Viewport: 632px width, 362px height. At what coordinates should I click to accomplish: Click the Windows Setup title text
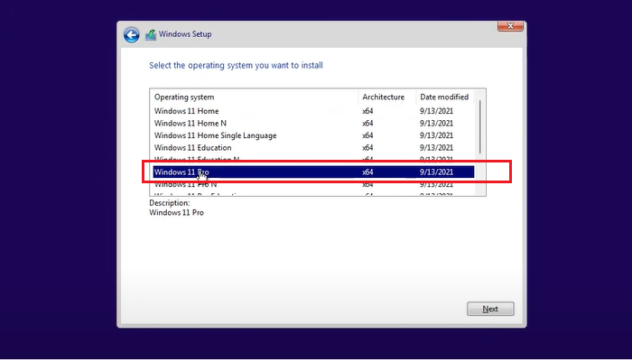tap(188, 35)
